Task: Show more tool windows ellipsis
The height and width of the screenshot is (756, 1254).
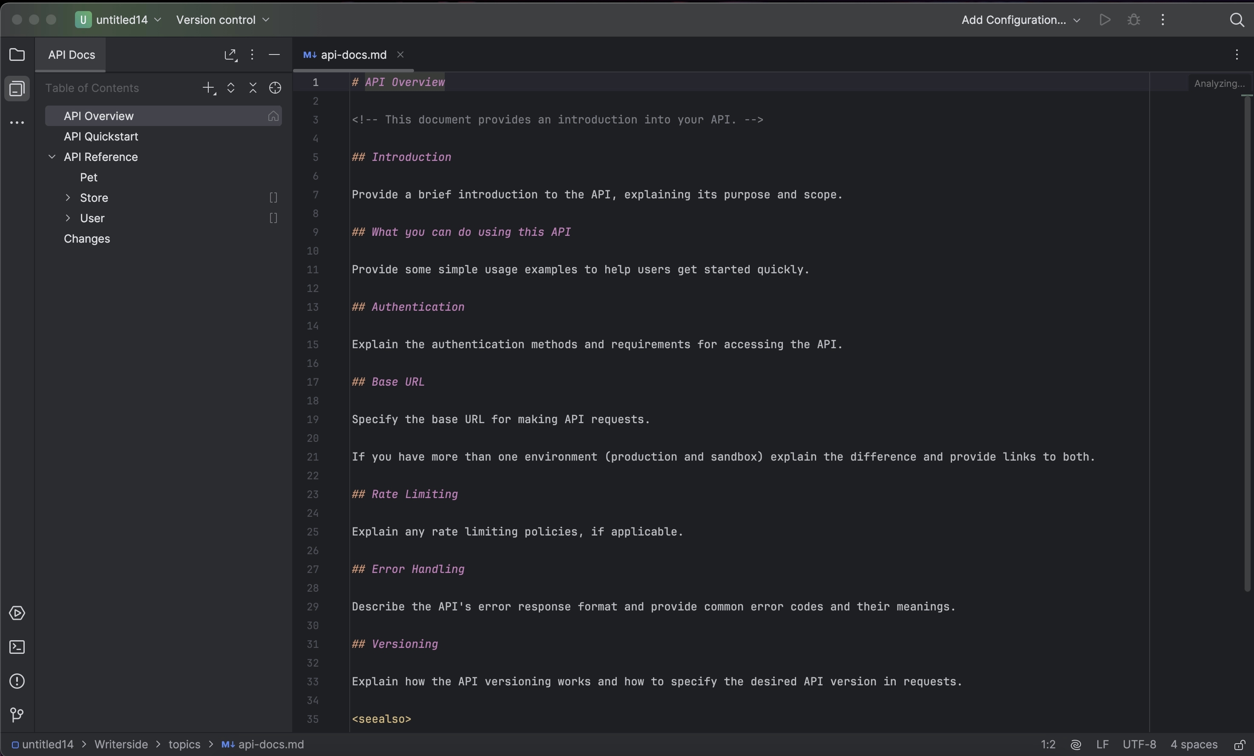Action: [x=17, y=123]
